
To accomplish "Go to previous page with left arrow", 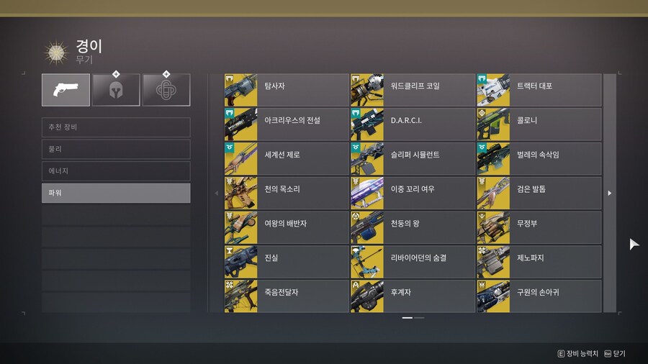I will point(216,193).
